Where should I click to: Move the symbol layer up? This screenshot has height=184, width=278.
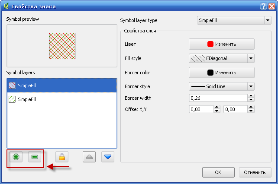89,157
